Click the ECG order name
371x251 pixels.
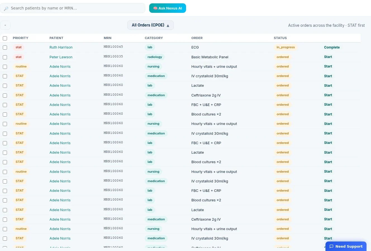195,47
